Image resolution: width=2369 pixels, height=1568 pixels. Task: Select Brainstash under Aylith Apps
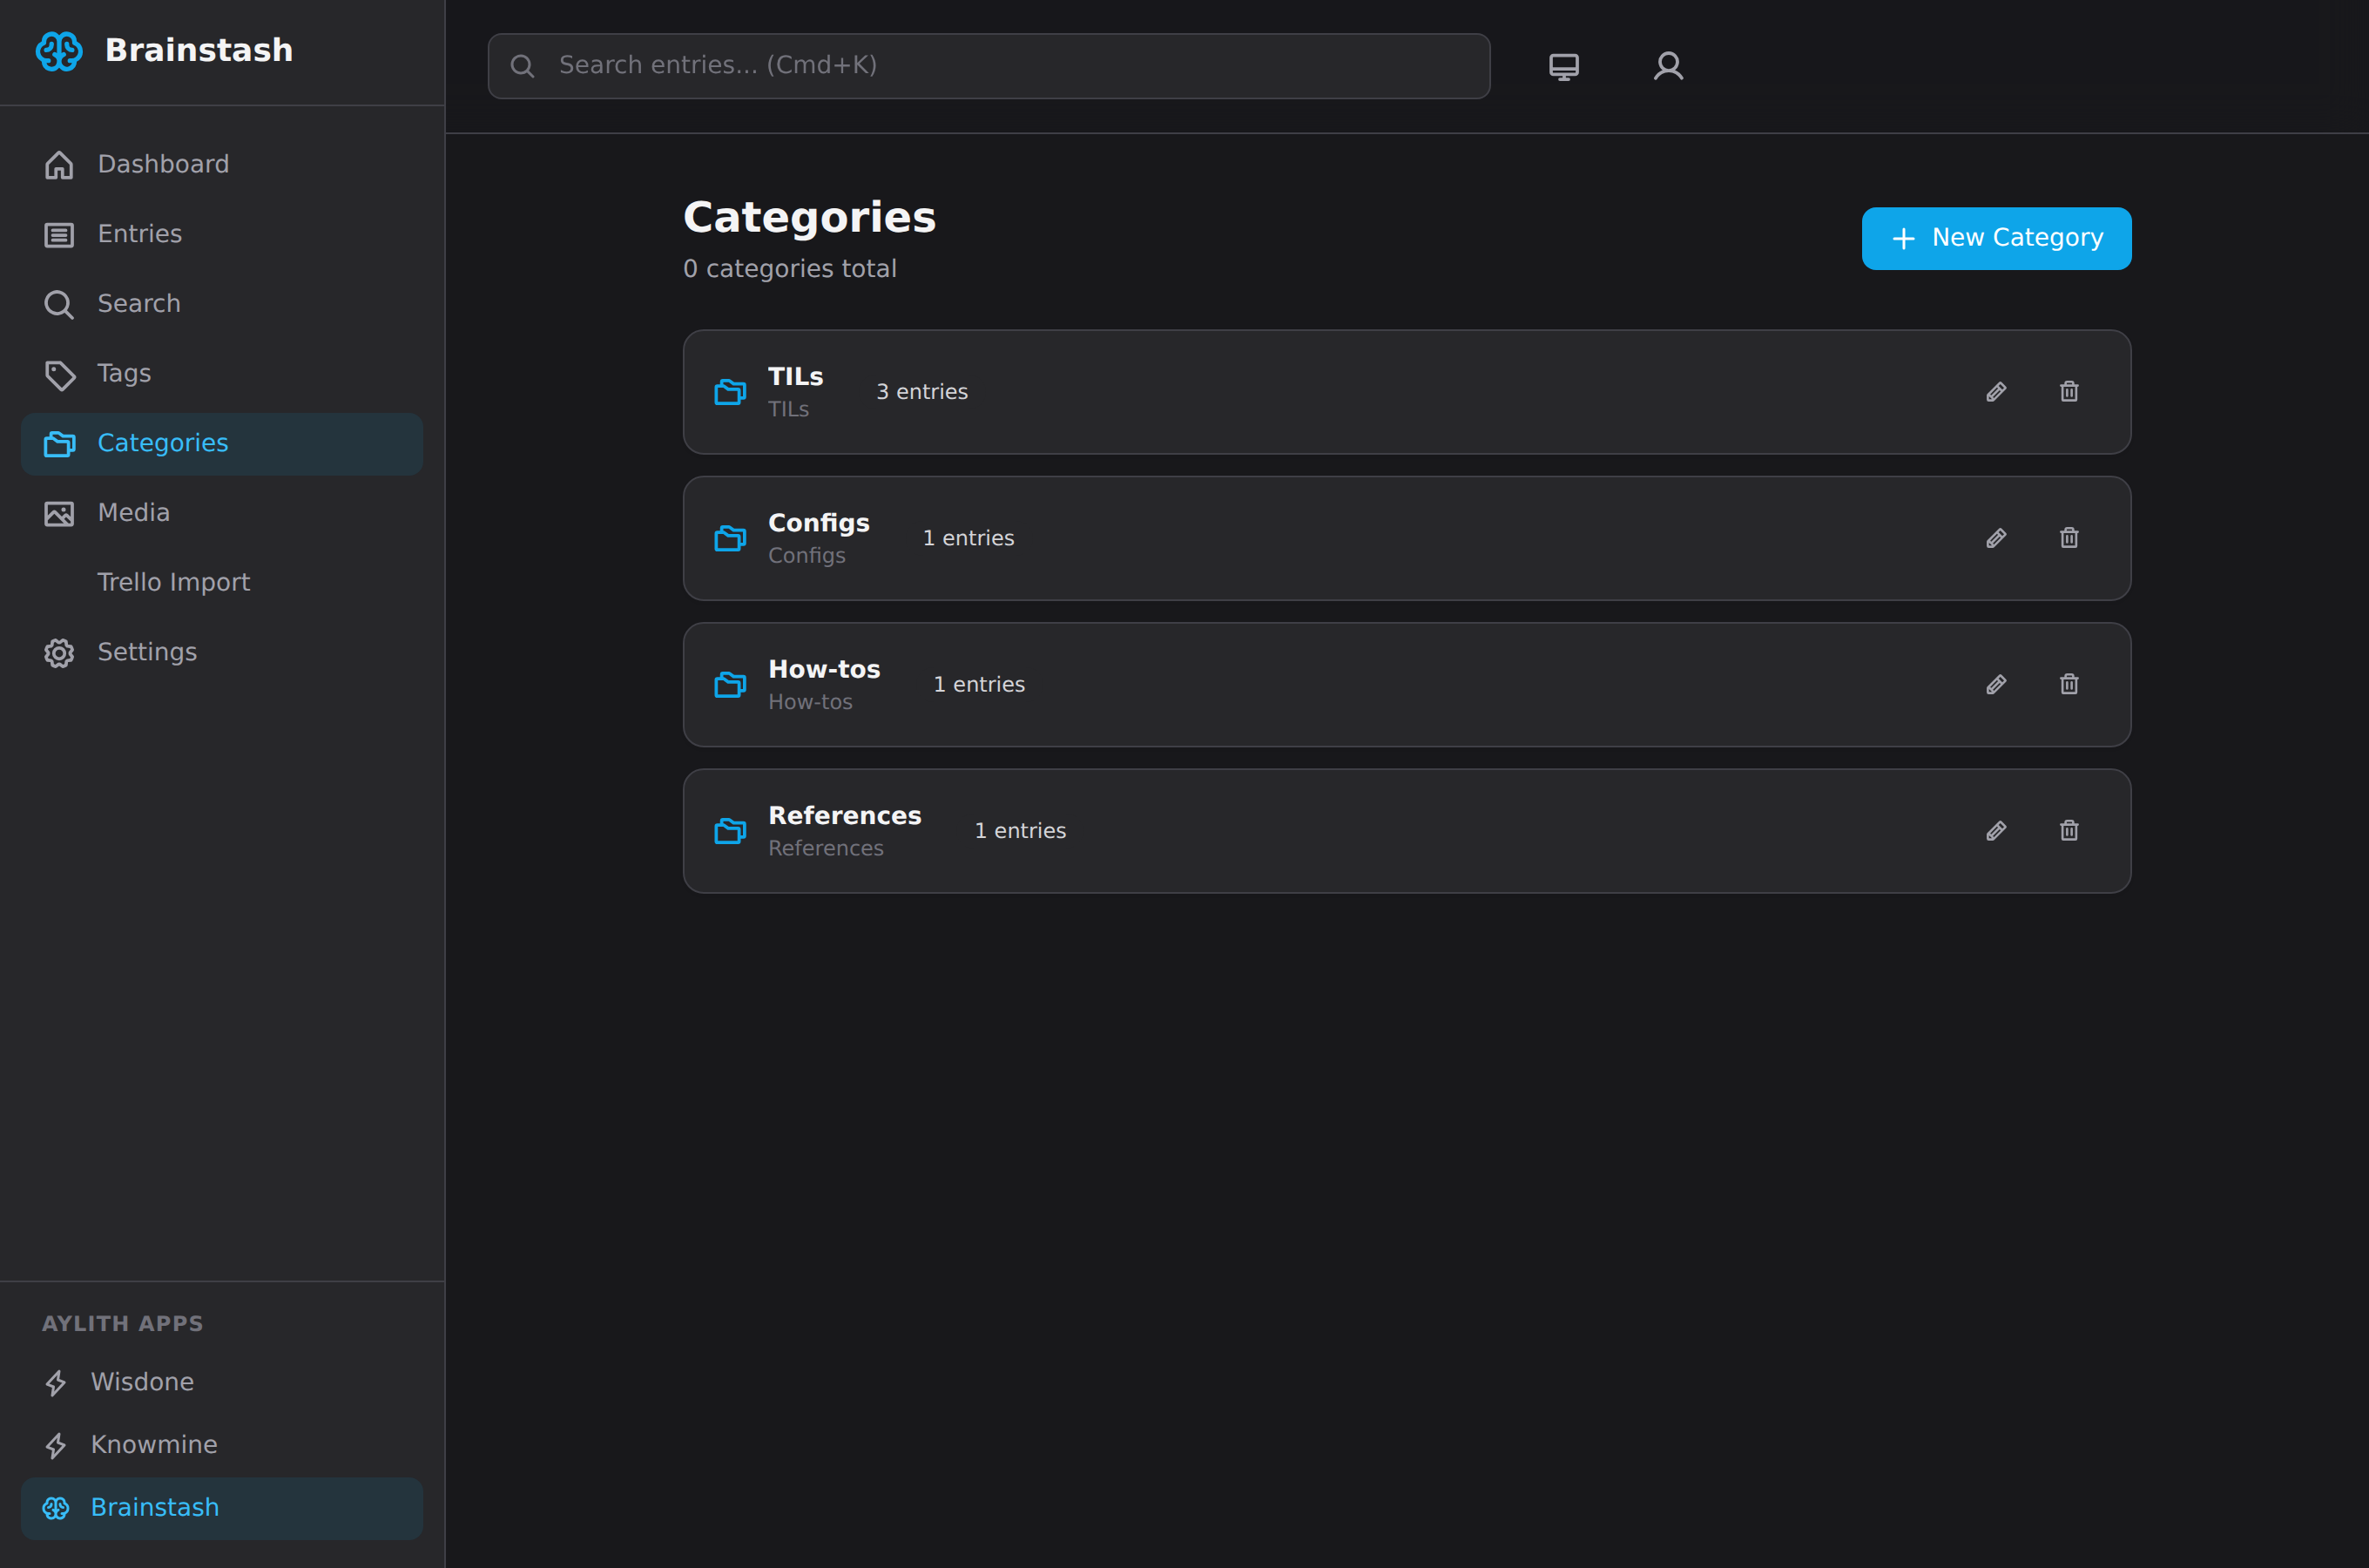(x=222, y=1508)
